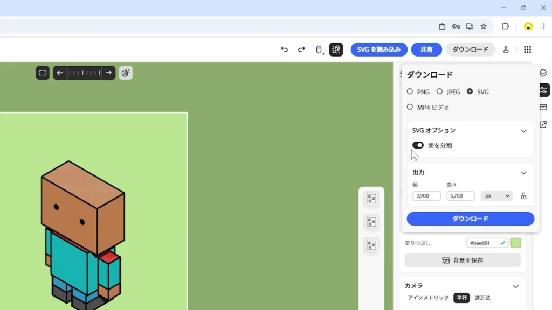Select the アイソメトリック camera tab
The height and width of the screenshot is (310, 552).
(428, 298)
